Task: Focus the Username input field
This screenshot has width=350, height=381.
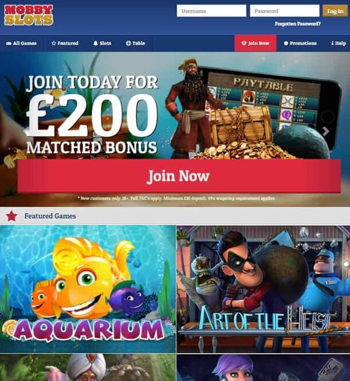Action: (x=211, y=11)
